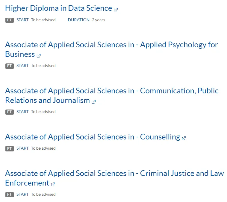227x202 pixels.
Task: Click external link icon beside Data Science
Action: point(116,9)
